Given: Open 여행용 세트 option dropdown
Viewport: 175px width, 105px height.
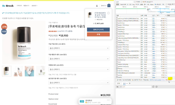Looking at the screenshot, I should coord(79,69).
